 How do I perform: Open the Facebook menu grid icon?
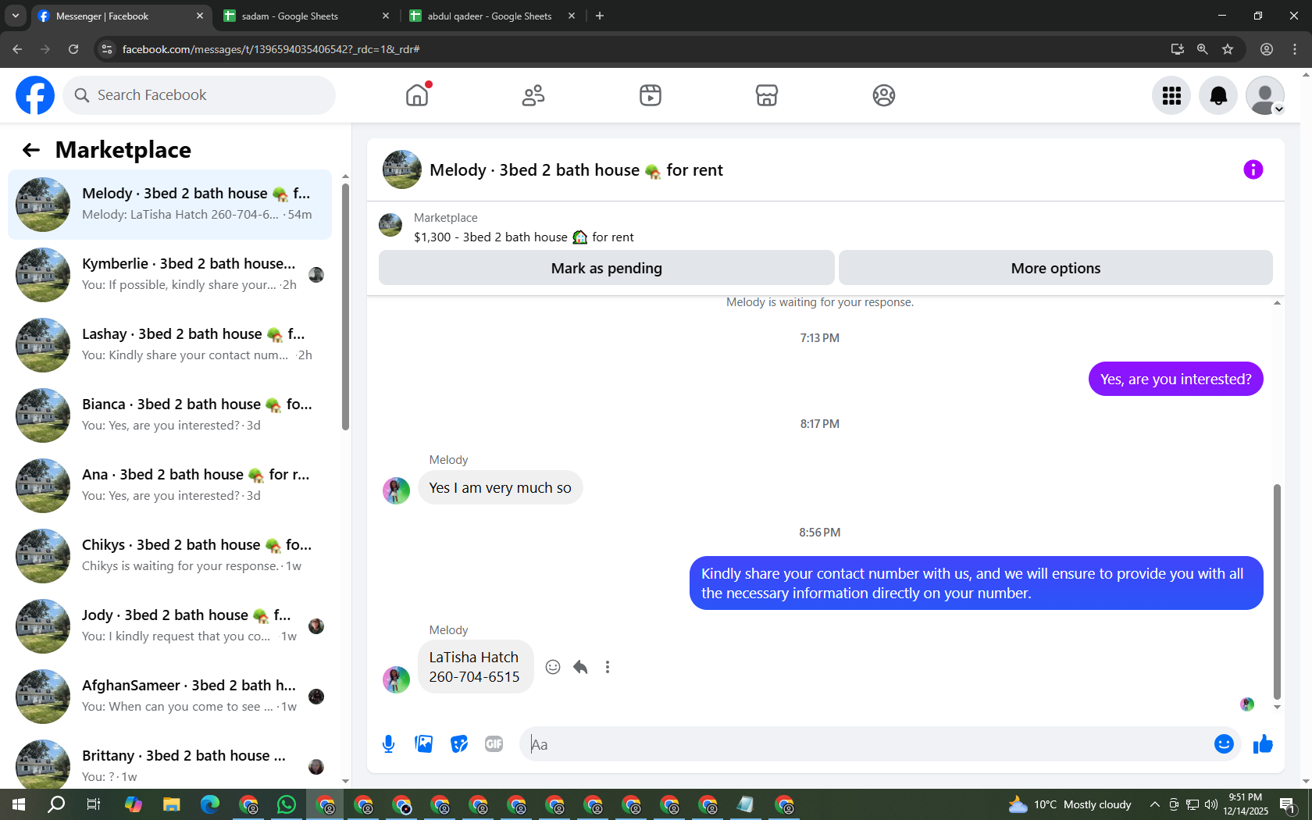point(1171,95)
